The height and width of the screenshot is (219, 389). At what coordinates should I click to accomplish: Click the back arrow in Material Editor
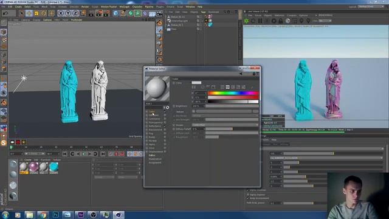241,74
